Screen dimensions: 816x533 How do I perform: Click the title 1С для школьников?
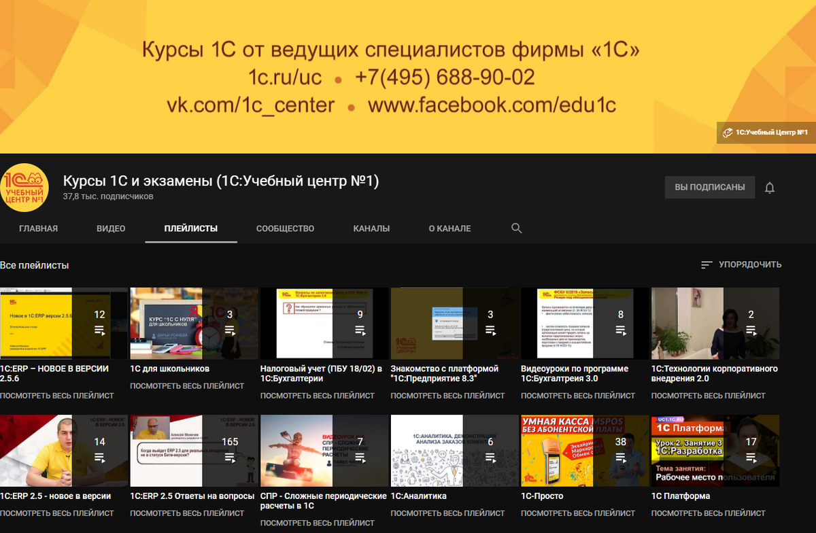tap(170, 368)
